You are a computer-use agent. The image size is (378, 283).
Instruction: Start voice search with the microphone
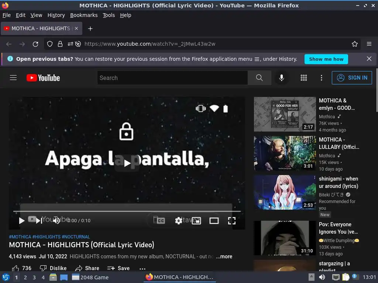tap(281, 78)
